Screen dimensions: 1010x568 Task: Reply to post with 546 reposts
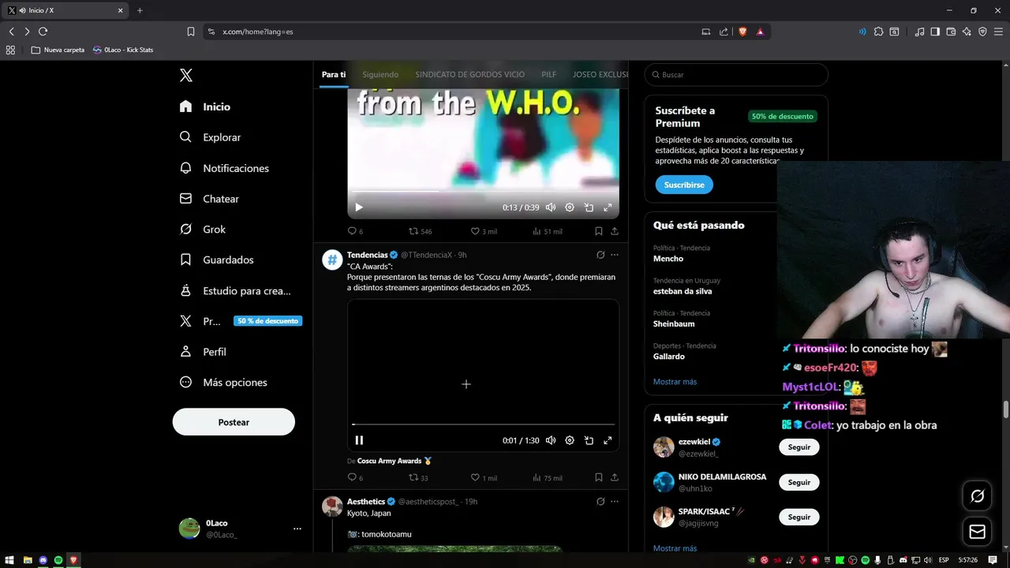click(355, 231)
